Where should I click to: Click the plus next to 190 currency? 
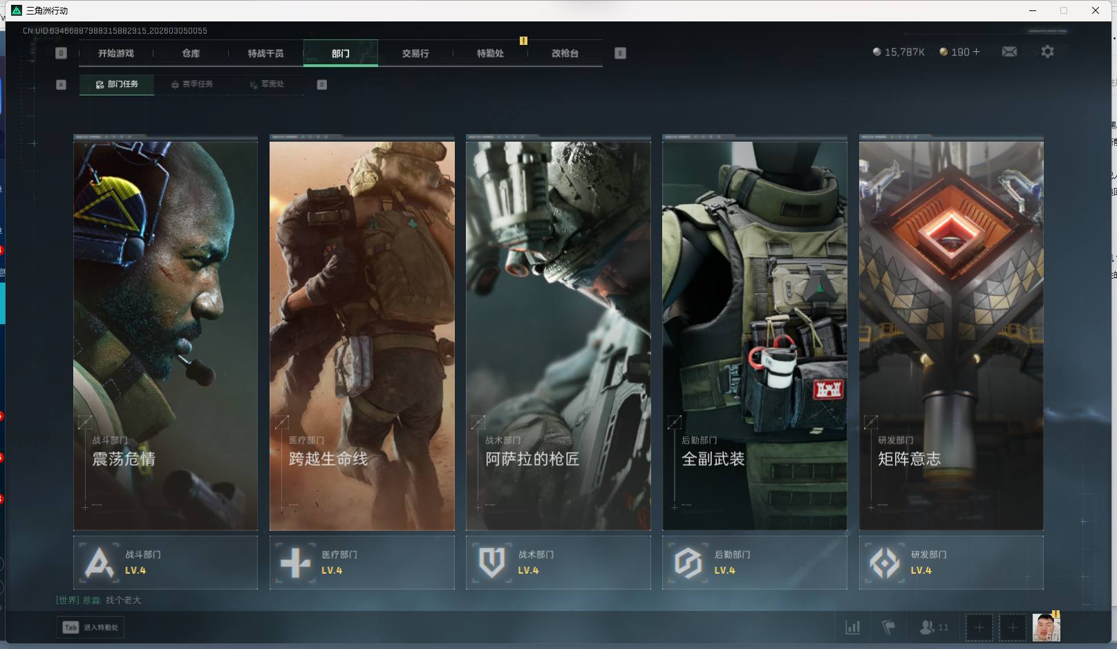(976, 52)
